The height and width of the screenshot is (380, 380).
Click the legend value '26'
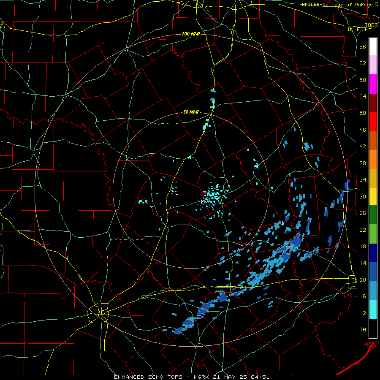click(x=363, y=213)
